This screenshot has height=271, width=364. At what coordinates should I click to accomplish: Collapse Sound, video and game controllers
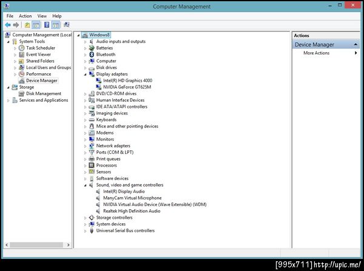[85, 186]
